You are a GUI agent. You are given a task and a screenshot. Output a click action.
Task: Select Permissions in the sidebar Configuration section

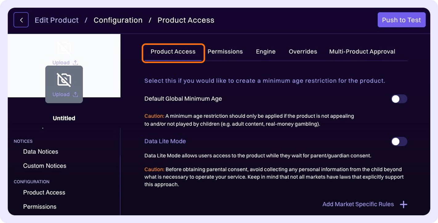40,207
